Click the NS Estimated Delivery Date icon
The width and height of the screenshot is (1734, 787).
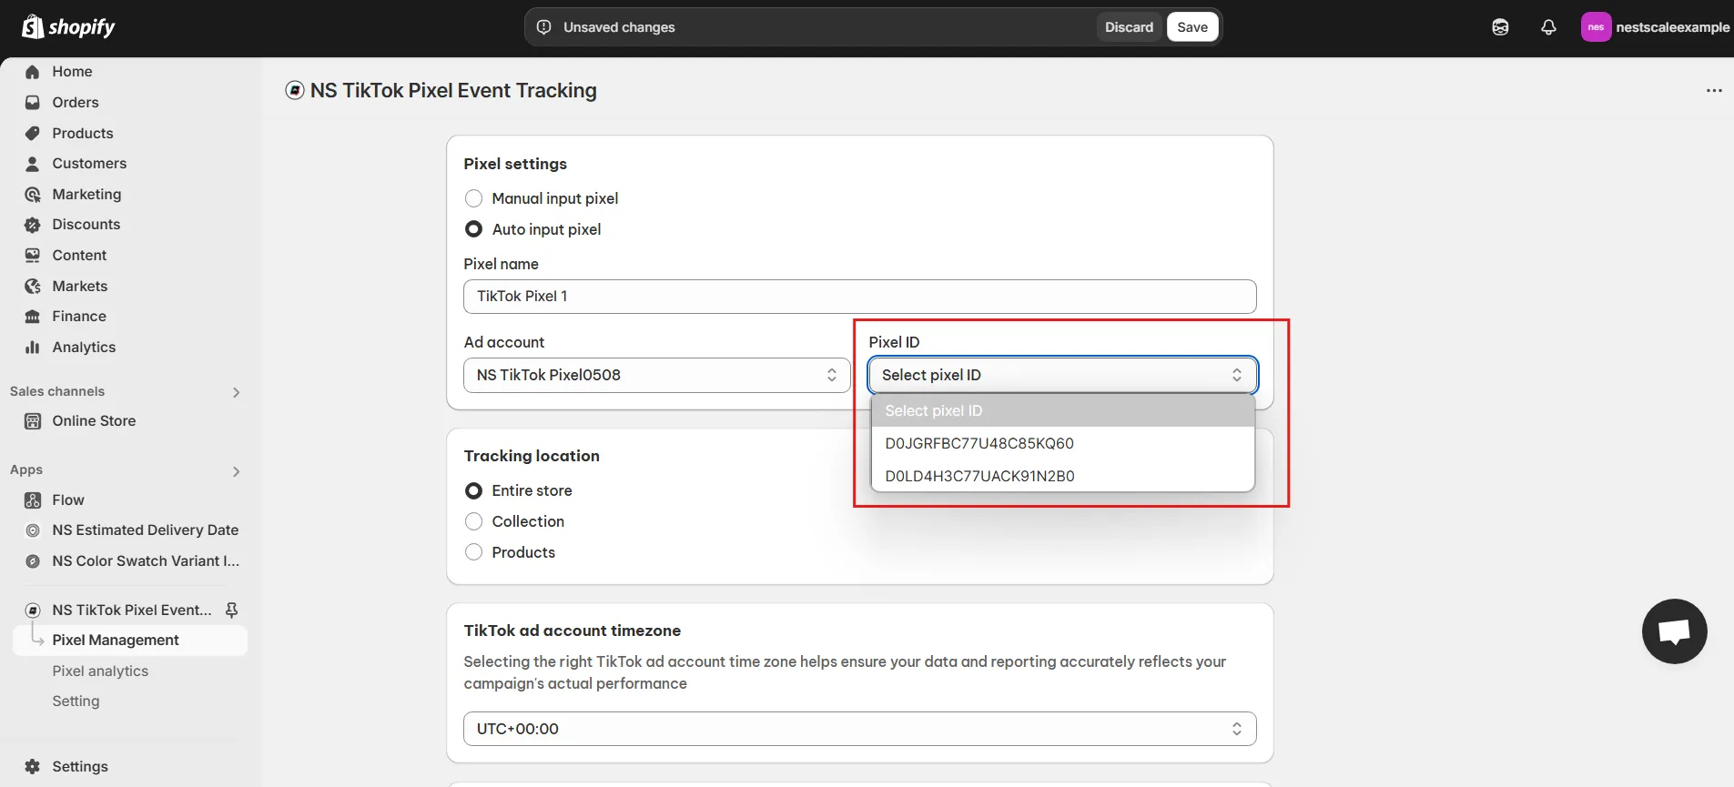coord(33,530)
